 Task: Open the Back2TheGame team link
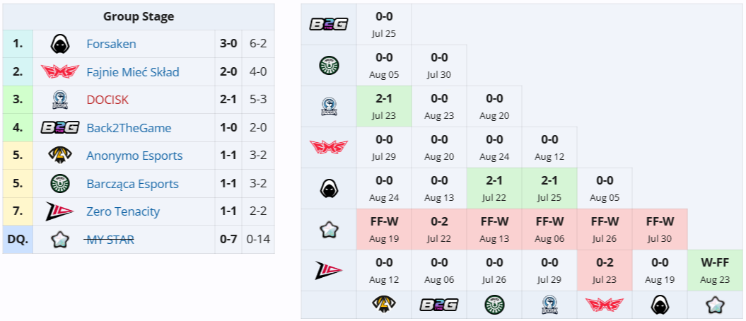click(x=129, y=128)
